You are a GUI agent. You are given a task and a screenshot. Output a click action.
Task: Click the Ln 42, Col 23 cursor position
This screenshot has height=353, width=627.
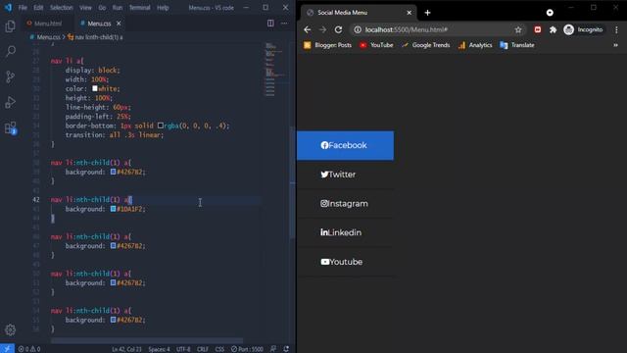pos(126,349)
